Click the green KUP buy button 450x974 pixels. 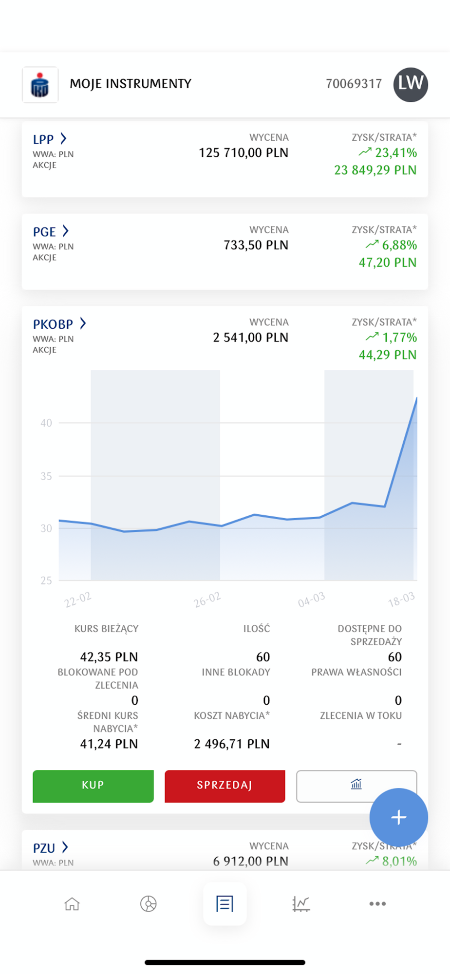(93, 786)
